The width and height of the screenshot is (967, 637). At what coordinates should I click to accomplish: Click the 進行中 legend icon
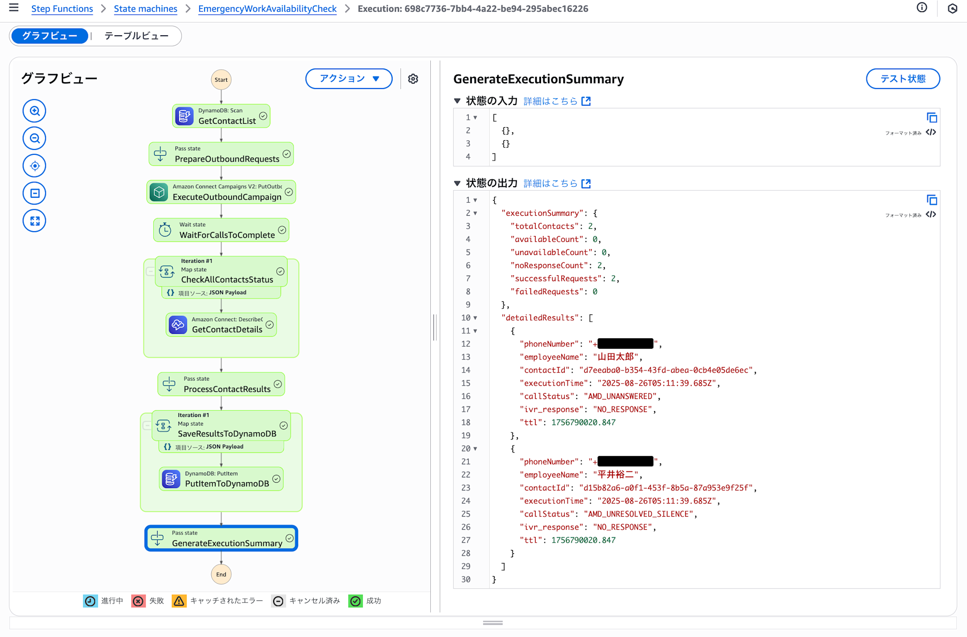point(90,601)
